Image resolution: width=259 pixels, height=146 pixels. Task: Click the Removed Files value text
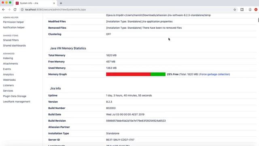coord(144,28)
